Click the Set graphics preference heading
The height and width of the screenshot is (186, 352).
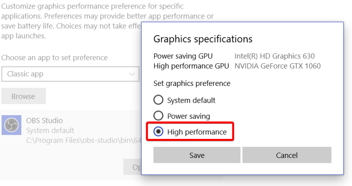(x=192, y=83)
